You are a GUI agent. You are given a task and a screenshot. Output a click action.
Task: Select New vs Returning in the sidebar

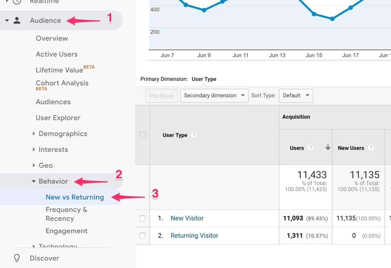[75, 197]
